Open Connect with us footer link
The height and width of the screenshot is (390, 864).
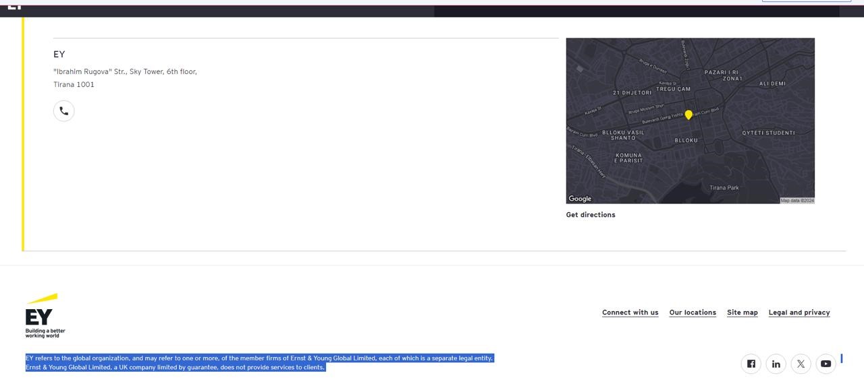(x=630, y=313)
